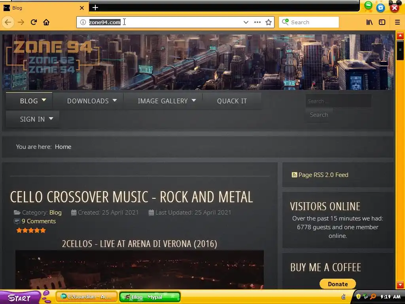The width and height of the screenshot is (405, 304).
Task: Click '2CELLOS - LIVE AT ARENA DI VERONA (2016)' heading
Action: coord(140,244)
